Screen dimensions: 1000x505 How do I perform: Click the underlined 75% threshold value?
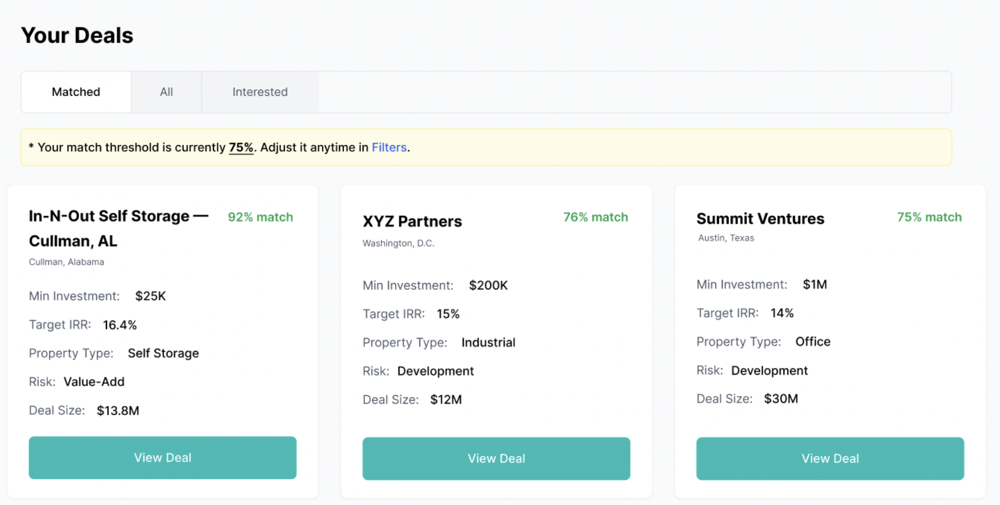coord(241,147)
